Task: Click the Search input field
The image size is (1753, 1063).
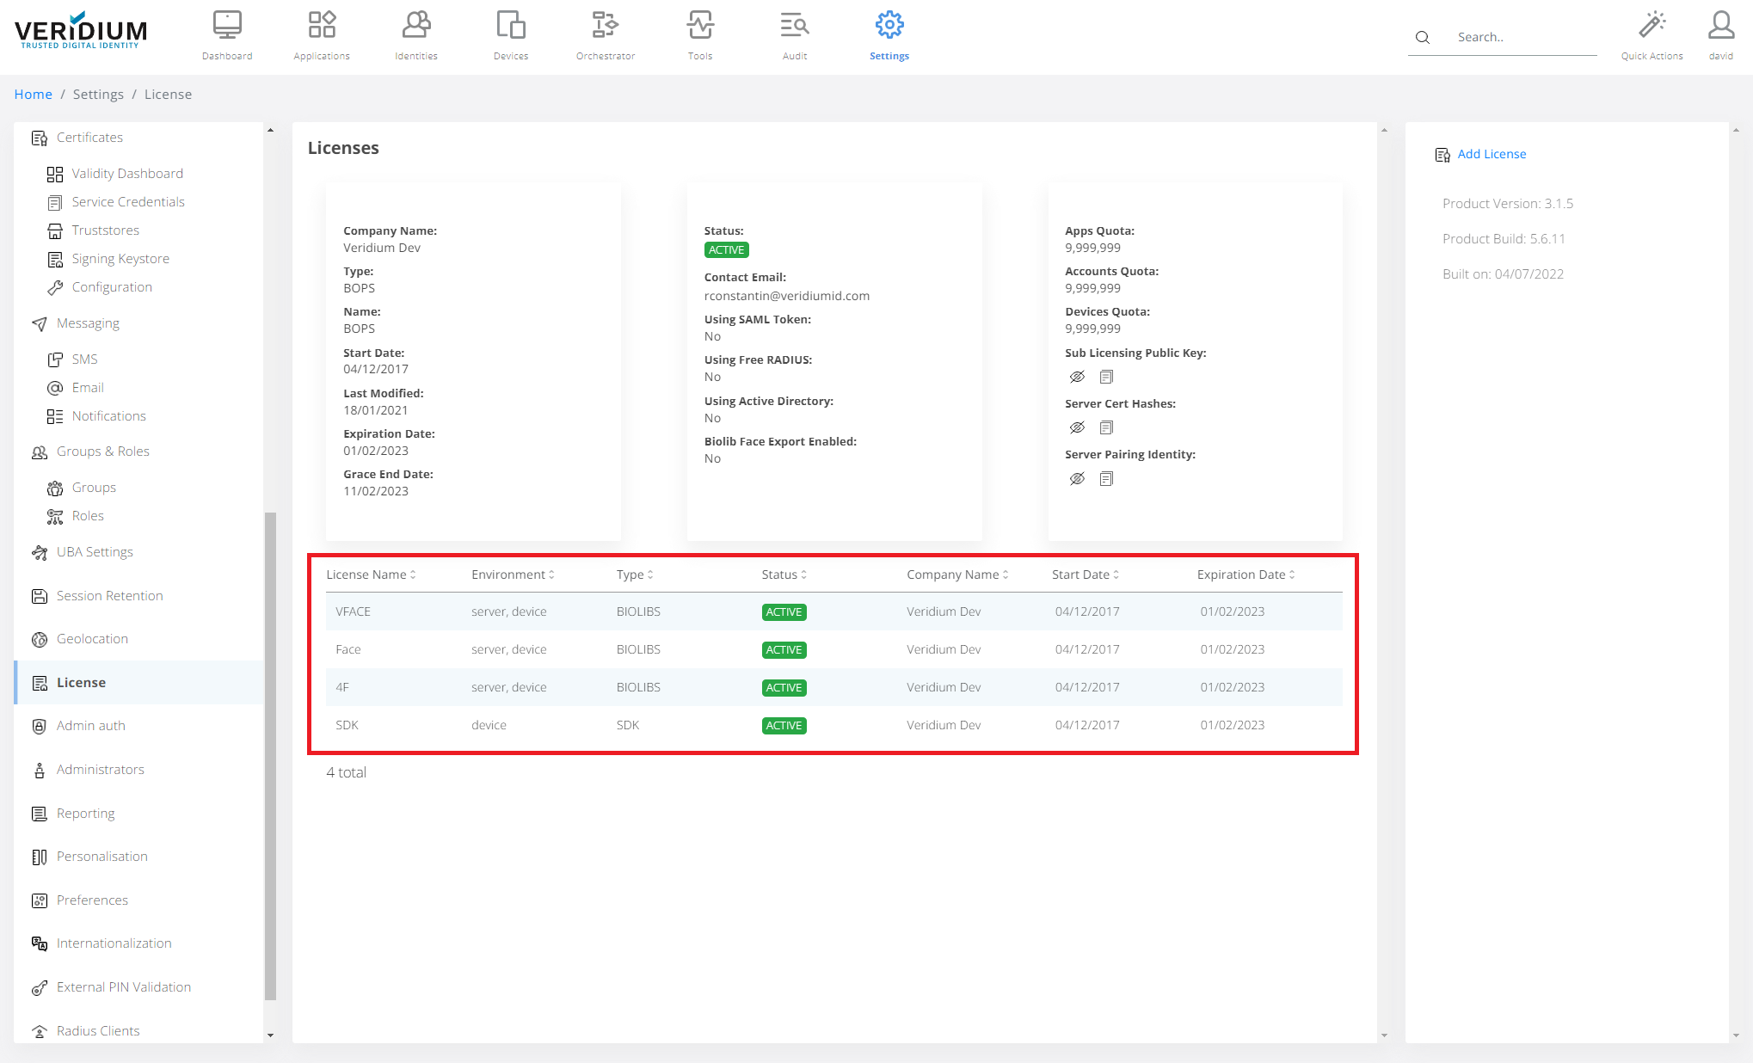Action: [x=1522, y=37]
